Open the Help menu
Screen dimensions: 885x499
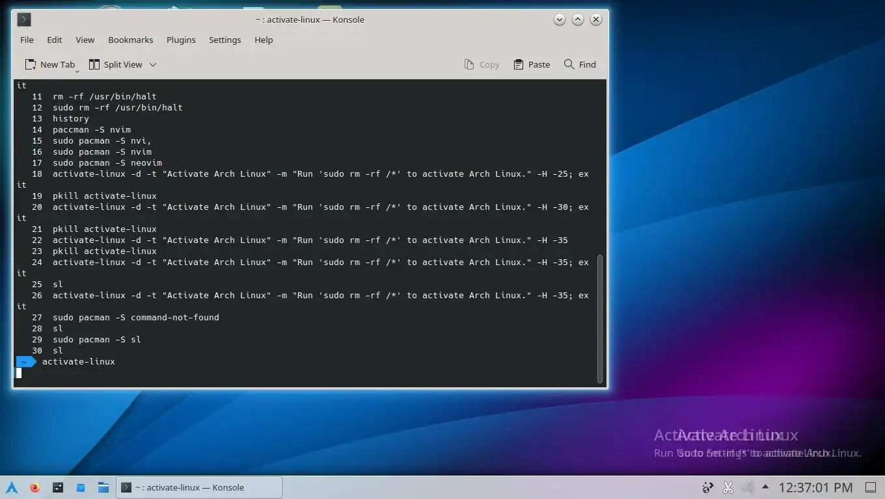[x=264, y=40]
